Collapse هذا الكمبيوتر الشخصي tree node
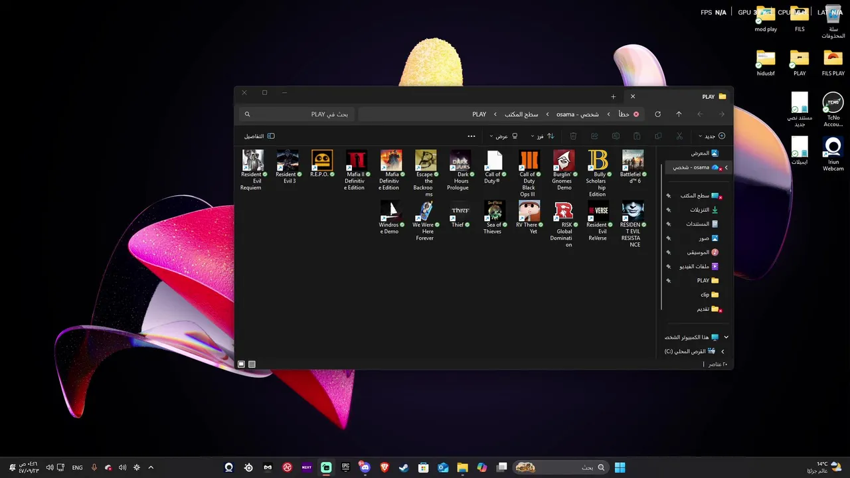 click(726, 337)
